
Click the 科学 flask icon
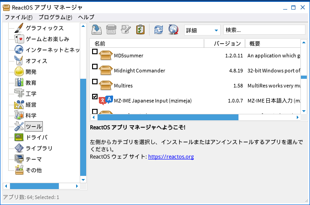[x=19, y=115]
